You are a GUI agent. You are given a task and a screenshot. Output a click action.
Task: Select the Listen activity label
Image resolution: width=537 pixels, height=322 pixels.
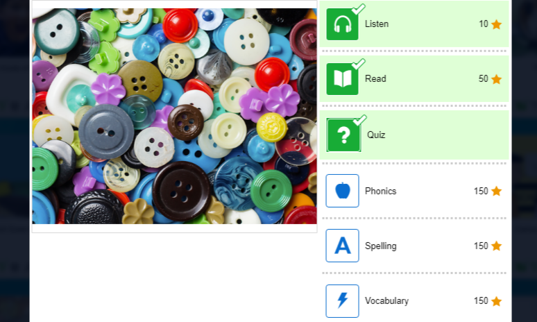click(x=377, y=24)
